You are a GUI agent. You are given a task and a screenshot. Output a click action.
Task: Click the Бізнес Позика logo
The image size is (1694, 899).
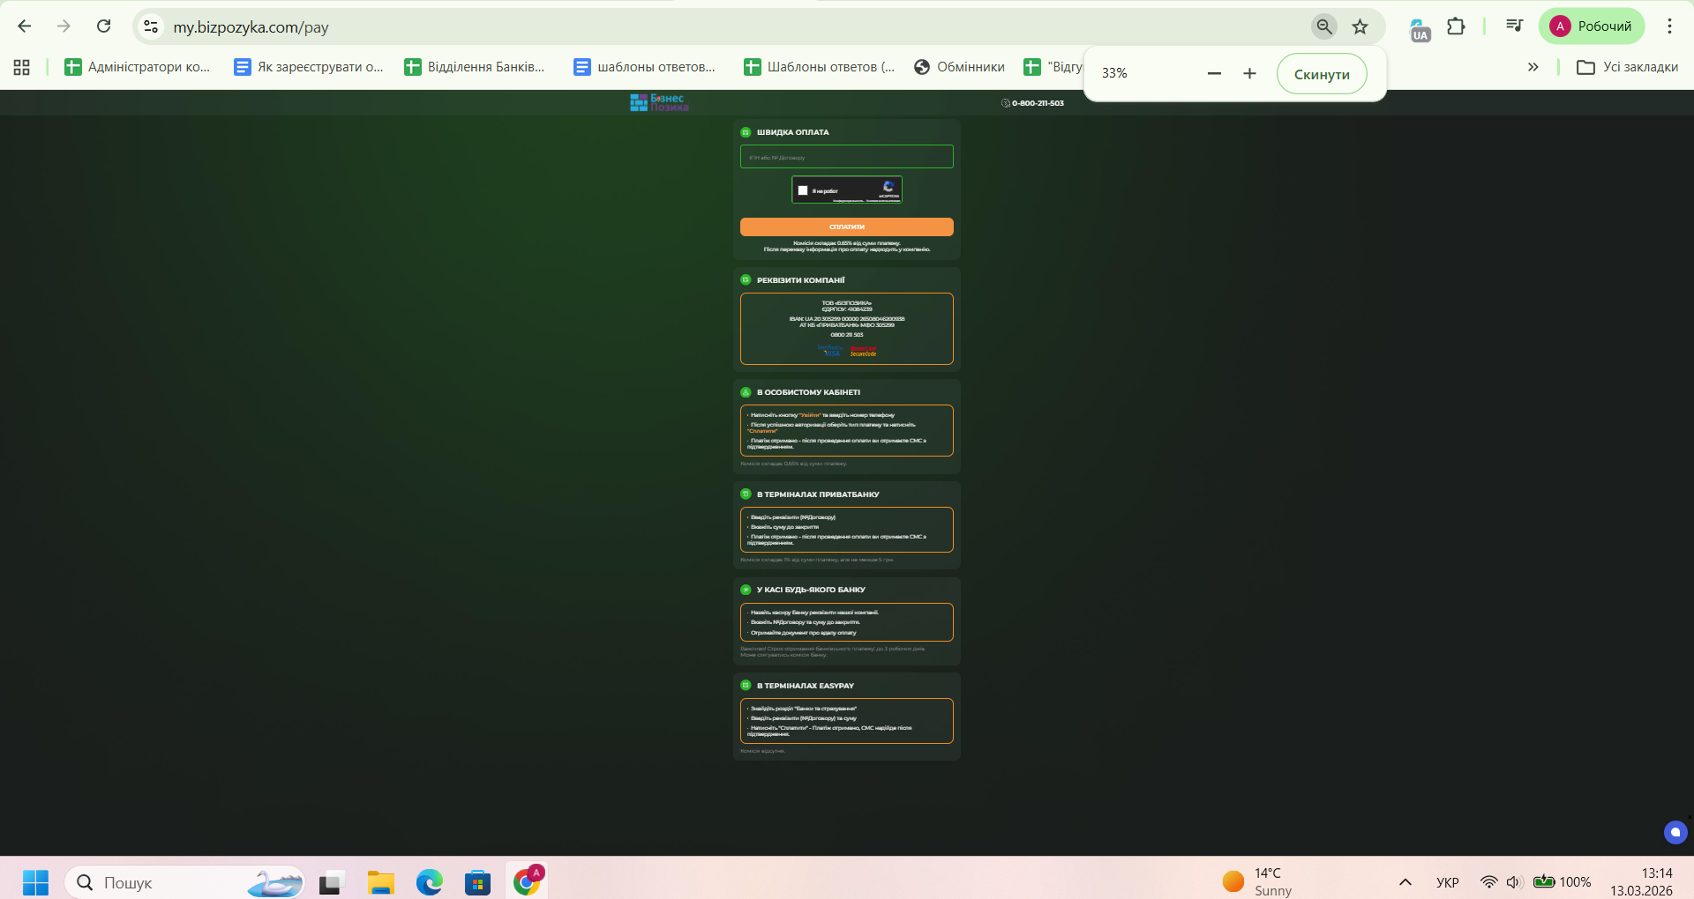[659, 103]
